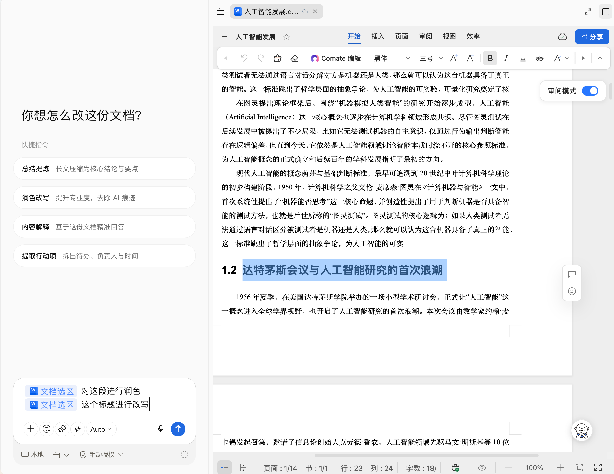Click the plus attachment icon in chat box
The height and width of the screenshot is (474, 614).
coord(31,429)
